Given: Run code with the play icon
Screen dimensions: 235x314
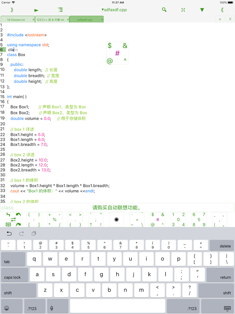Looking at the screenshot, I should pyautogui.click(x=36, y=10).
